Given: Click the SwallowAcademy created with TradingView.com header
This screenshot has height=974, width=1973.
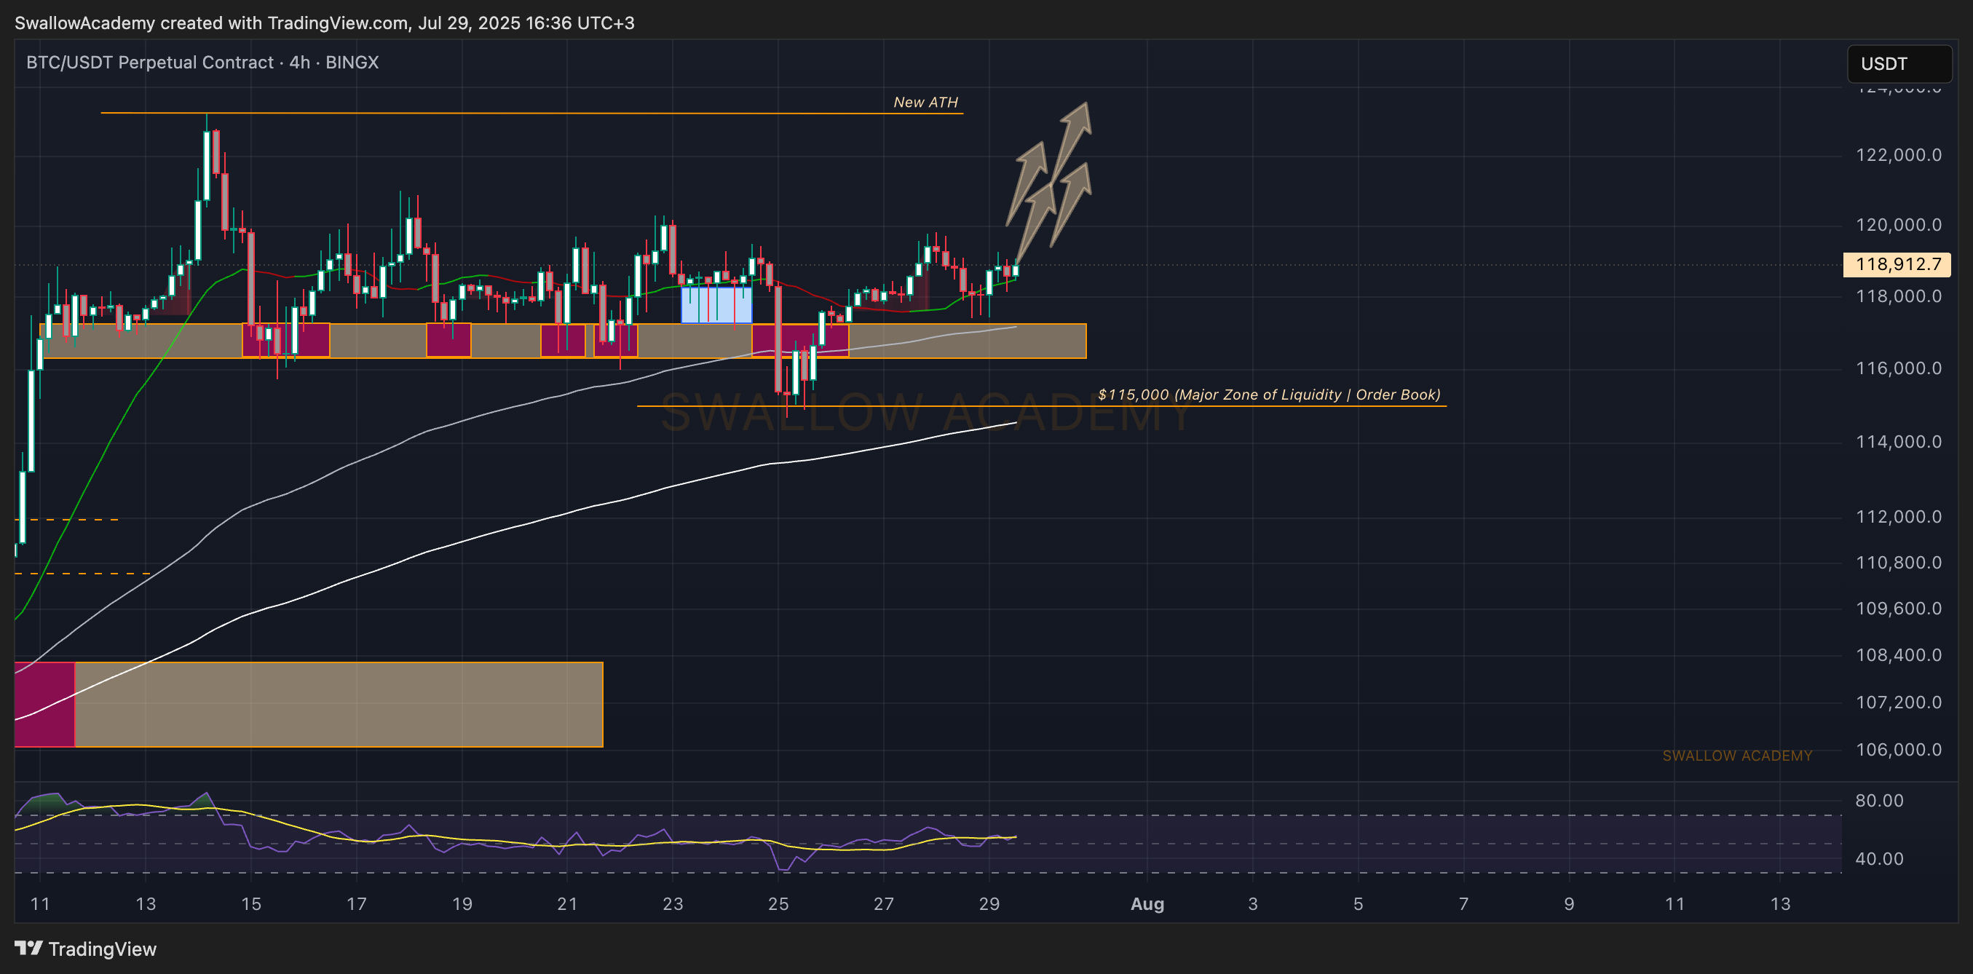Looking at the screenshot, I should coord(325,23).
